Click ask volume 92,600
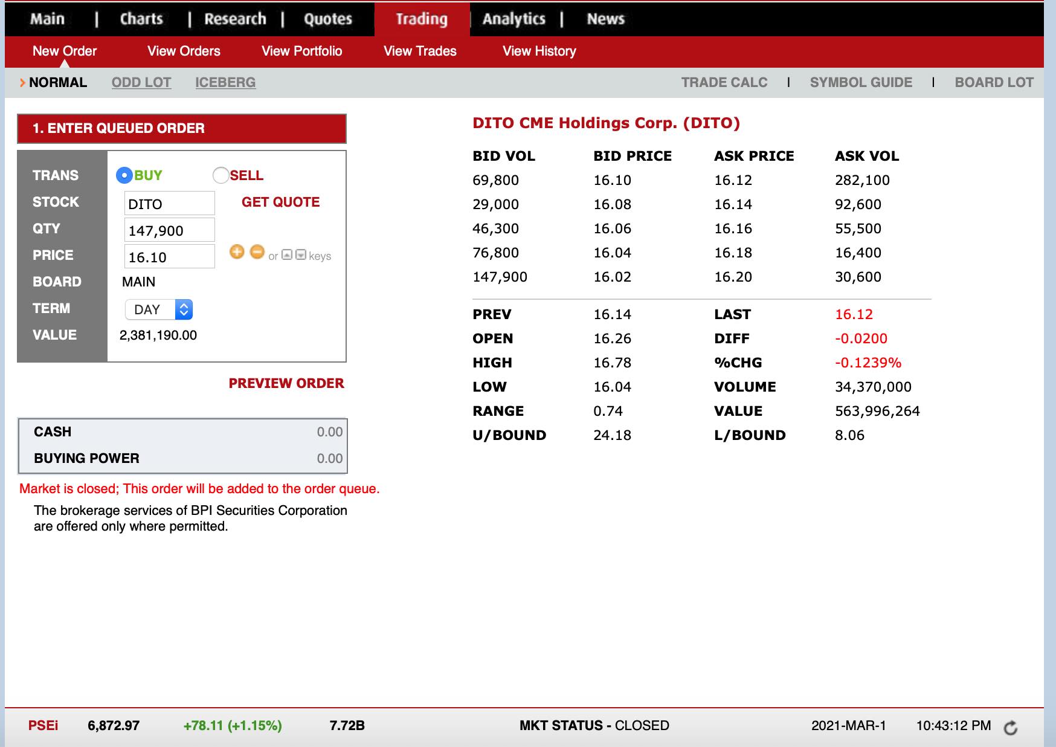The image size is (1056, 747). (x=858, y=204)
